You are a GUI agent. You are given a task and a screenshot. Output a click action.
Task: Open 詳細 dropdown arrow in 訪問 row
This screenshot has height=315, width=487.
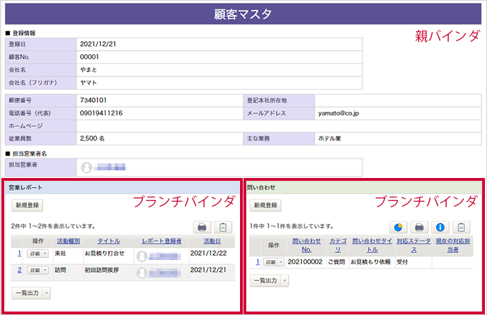click(45, 270)
